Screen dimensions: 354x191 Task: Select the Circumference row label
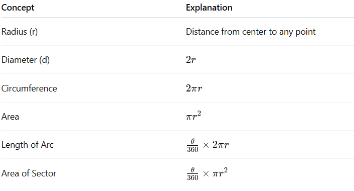(29, 88)
